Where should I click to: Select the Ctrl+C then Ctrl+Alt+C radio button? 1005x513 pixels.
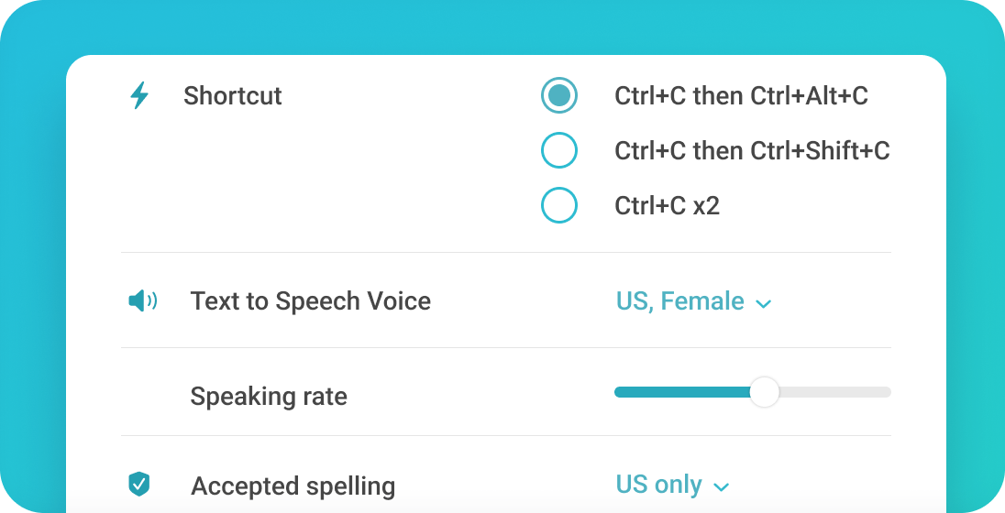558,95
